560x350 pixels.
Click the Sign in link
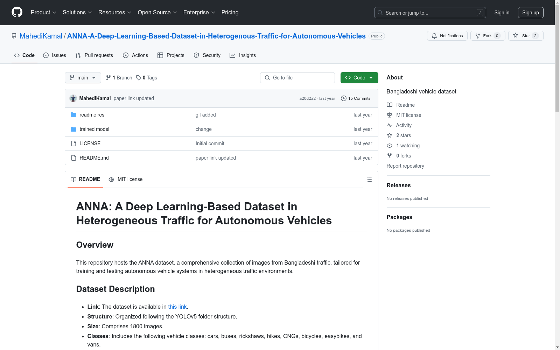click(502, 13)
